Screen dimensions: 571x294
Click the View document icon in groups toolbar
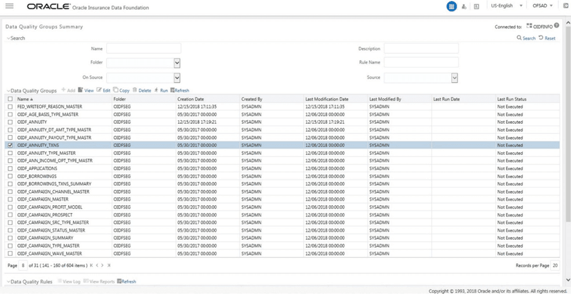81,89
